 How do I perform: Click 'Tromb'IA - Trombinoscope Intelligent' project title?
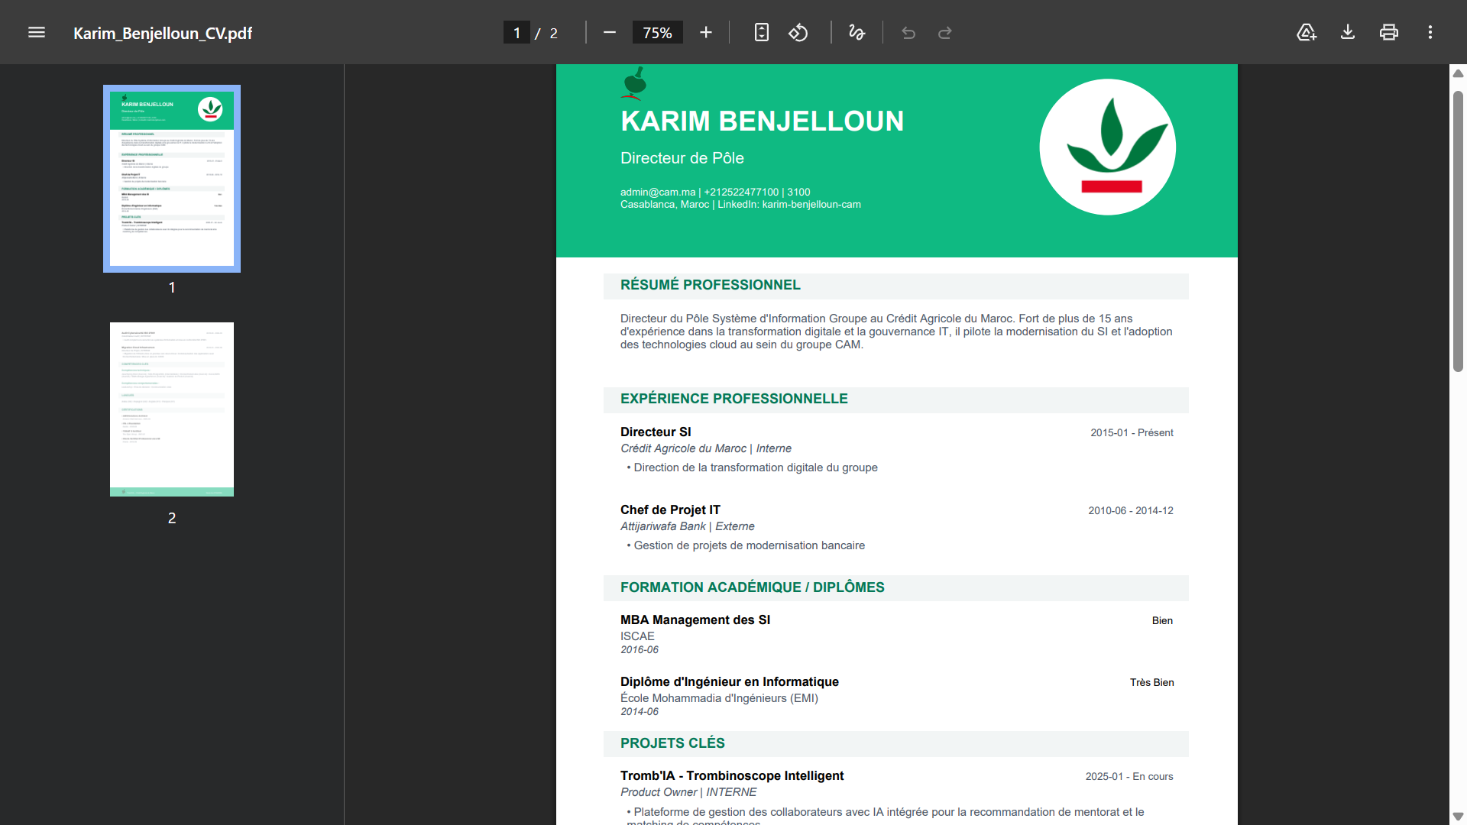point(732,776)
